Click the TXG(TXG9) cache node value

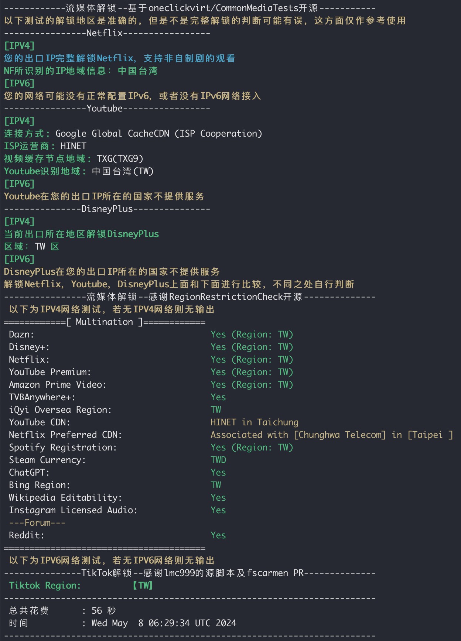[120, 159]
